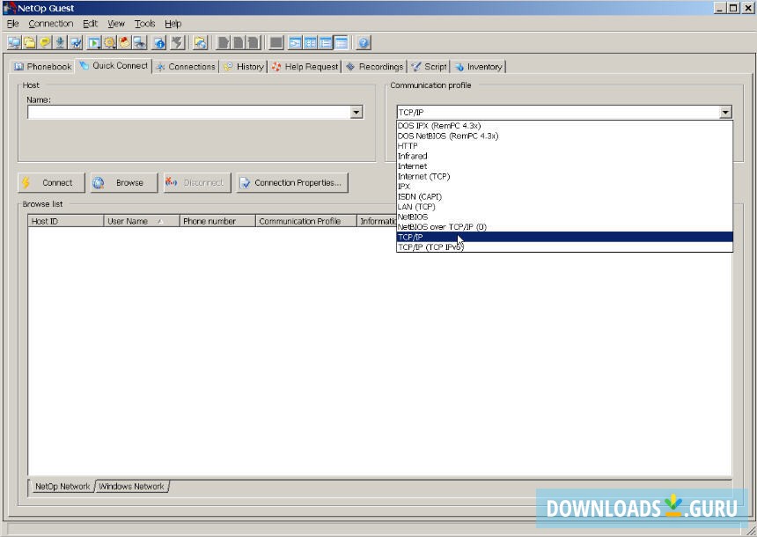Sort by the Host ID column header
Image resolution: width=757 pixels, height=537 pixels.
point(66,221)
